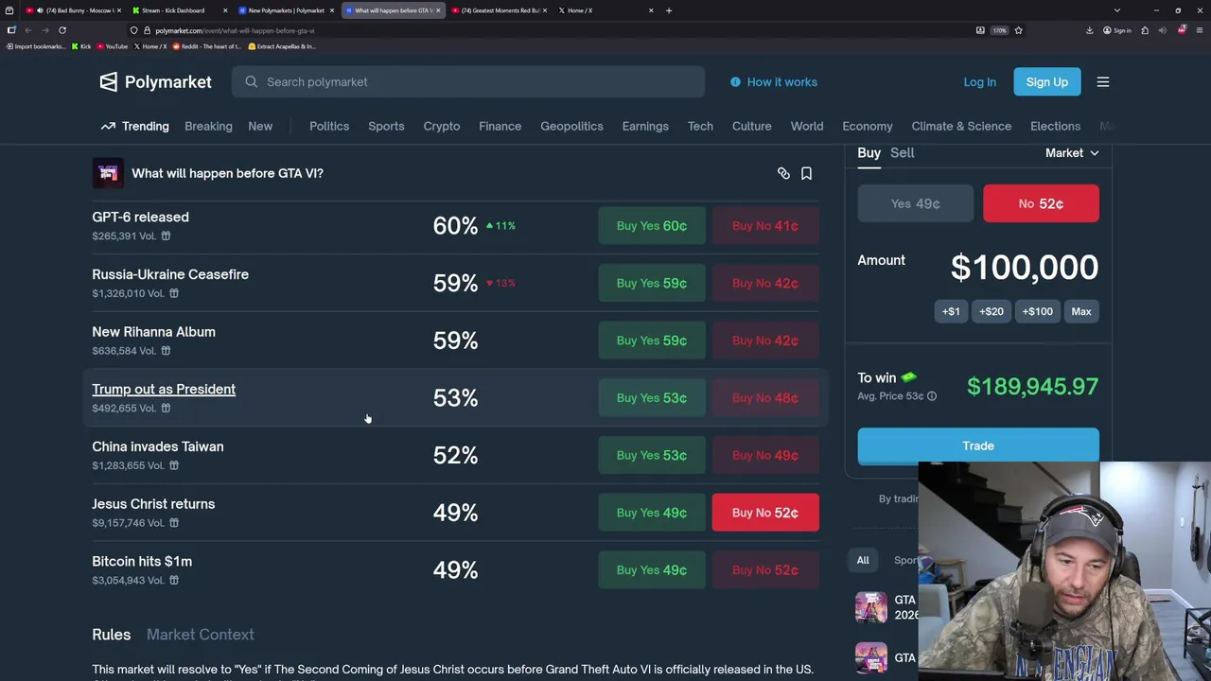Open the Market order type dropdown

tap(1072, 152)
